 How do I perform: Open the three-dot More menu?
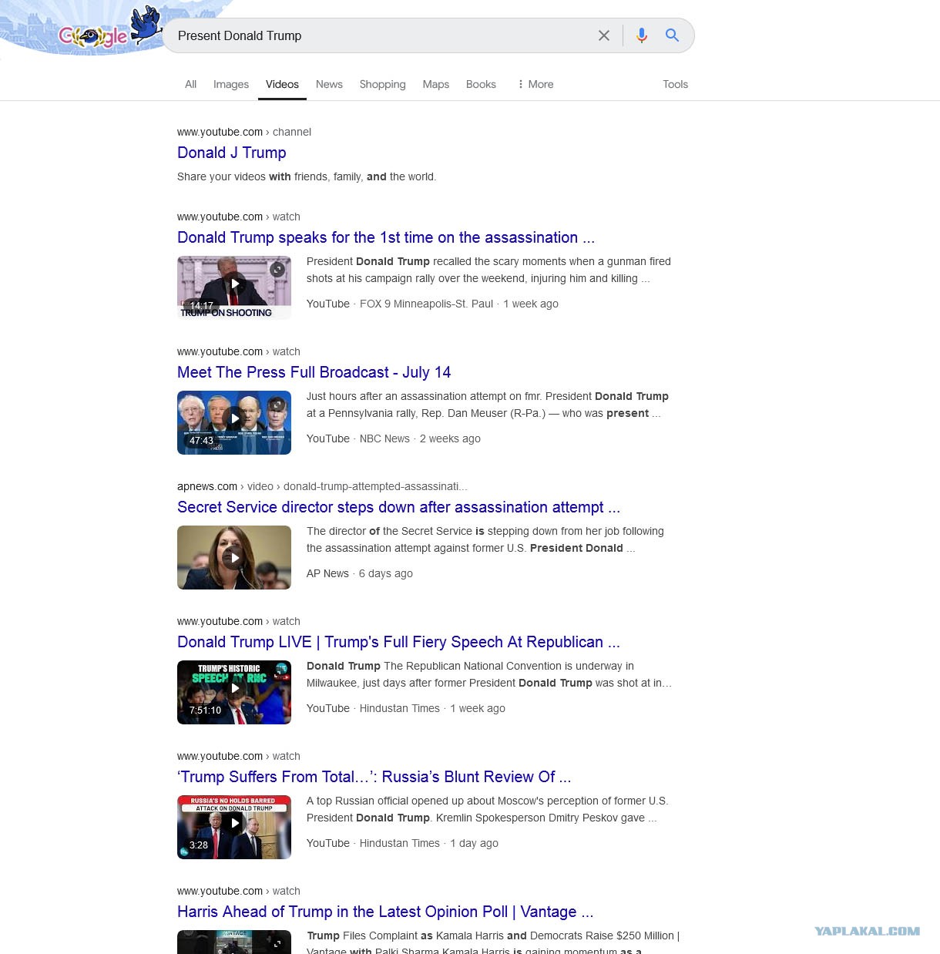535,84
